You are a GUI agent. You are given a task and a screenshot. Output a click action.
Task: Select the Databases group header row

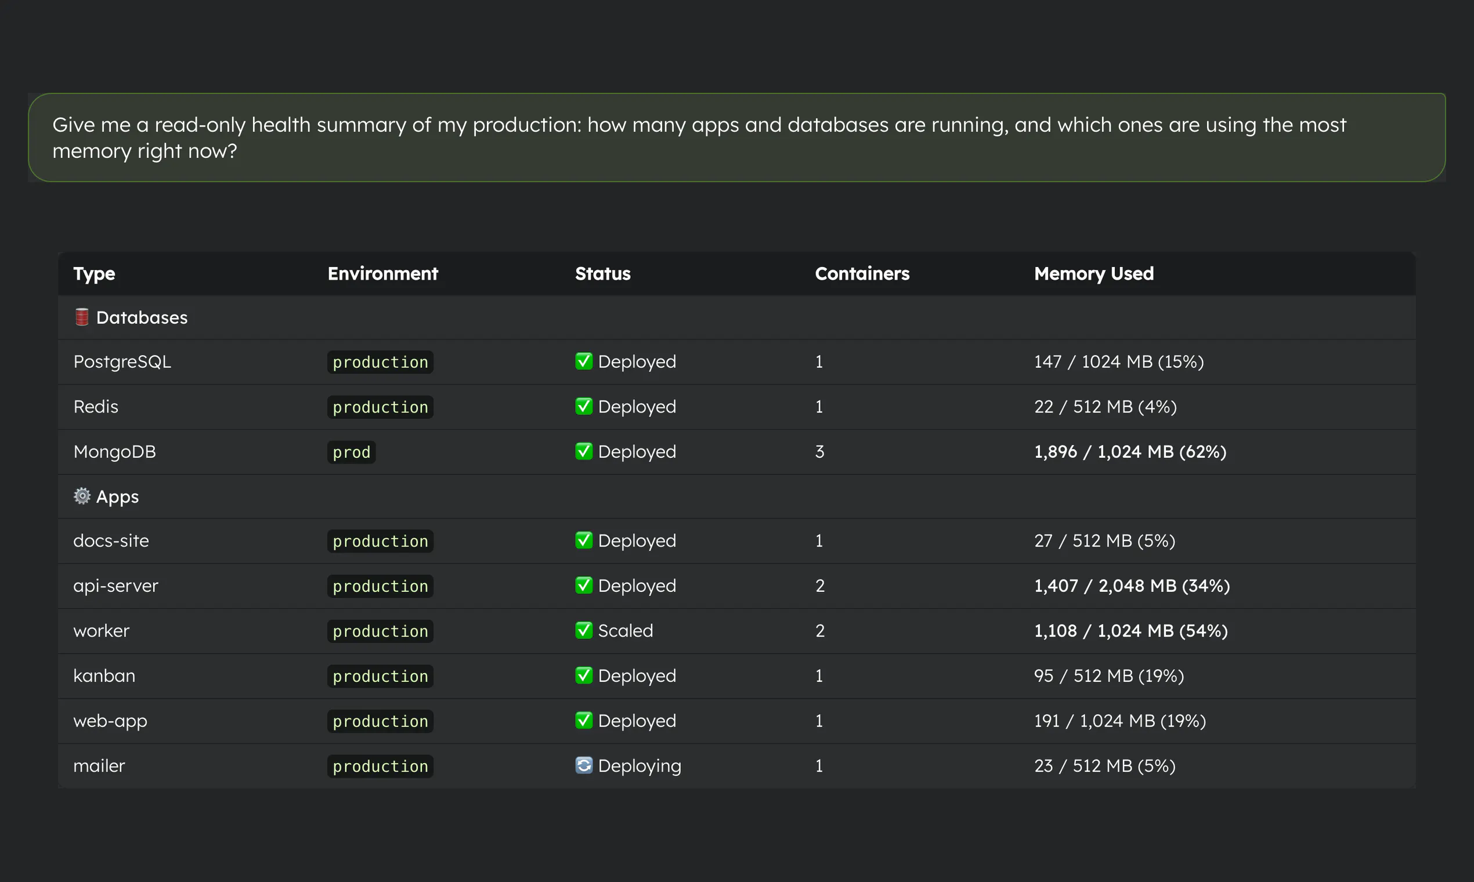736,317
